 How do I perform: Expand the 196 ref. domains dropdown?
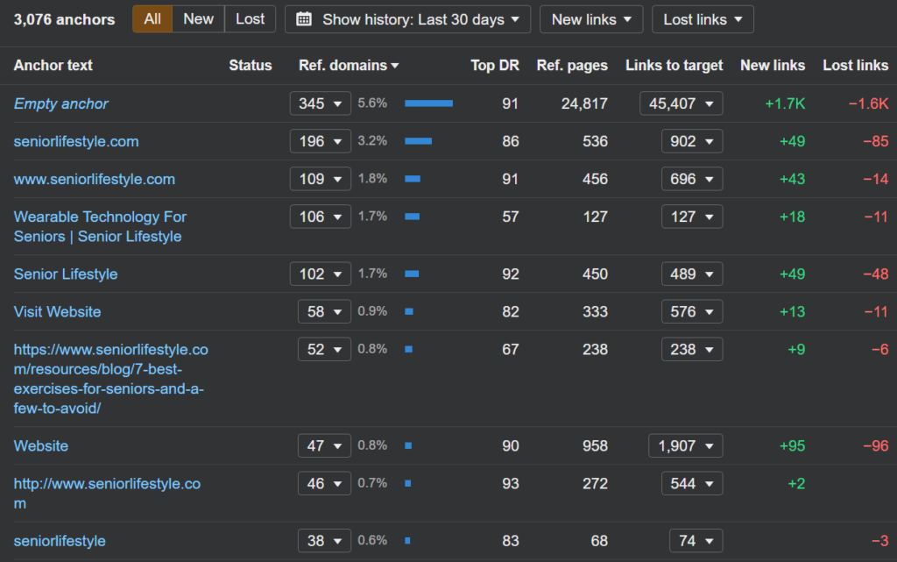pos(321,141)
